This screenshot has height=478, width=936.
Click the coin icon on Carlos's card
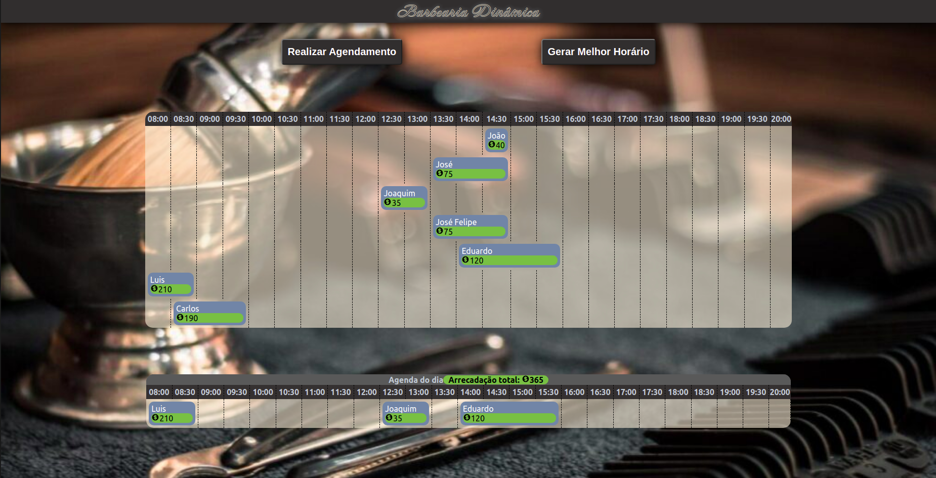180,318
